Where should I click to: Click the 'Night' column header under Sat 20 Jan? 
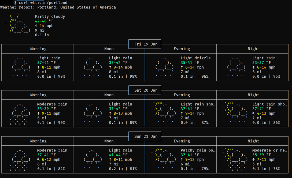[253, 95]
